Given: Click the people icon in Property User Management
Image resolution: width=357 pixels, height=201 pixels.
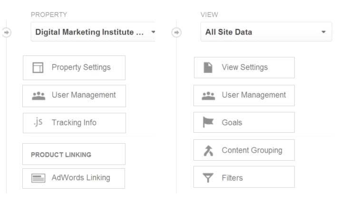Looking at the screenshot, I should point(39,96).
